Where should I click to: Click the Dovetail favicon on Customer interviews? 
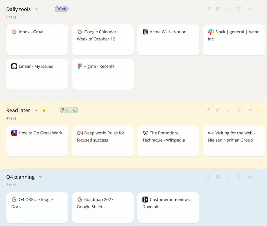[145, 199]
